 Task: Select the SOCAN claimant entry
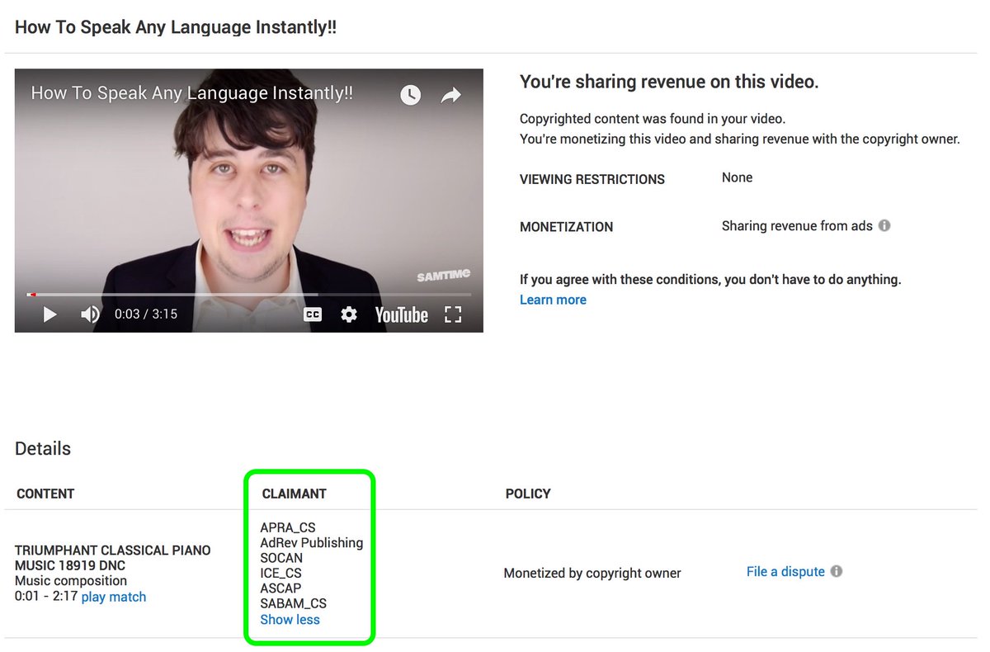[281, 558]
